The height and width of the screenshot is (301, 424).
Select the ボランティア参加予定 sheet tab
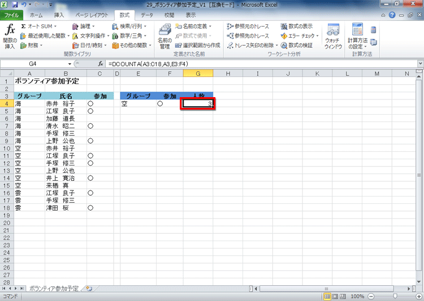click(54, 289)
